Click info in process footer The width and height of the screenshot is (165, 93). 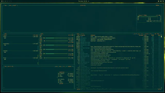(84, 89)
